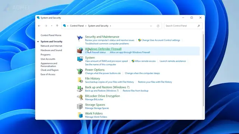Open Power Options heading

coord(95,70)
